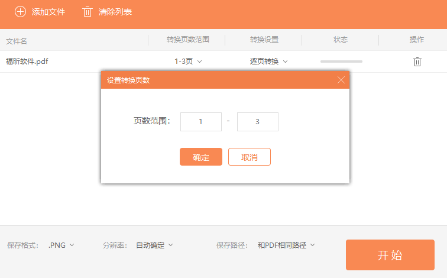Image resolution: width=447 pixels, height=278 pixels.
Task: Open the .PNG save format dropdown
Action: click(61, 245)
